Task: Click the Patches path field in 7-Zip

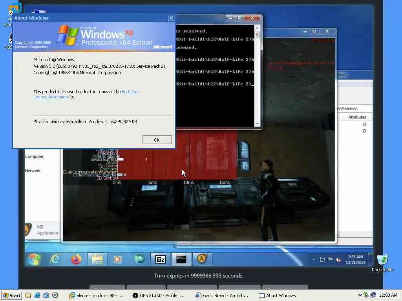Action: (355, 109)
